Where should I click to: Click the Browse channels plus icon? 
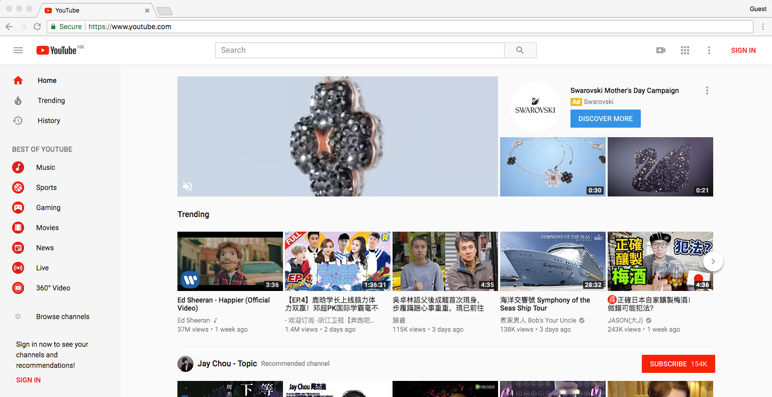pos(18,317)
